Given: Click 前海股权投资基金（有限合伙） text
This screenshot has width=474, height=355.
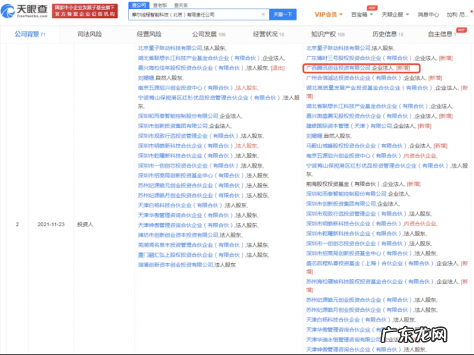Looking at the screenshot, I should pos(343,184).
